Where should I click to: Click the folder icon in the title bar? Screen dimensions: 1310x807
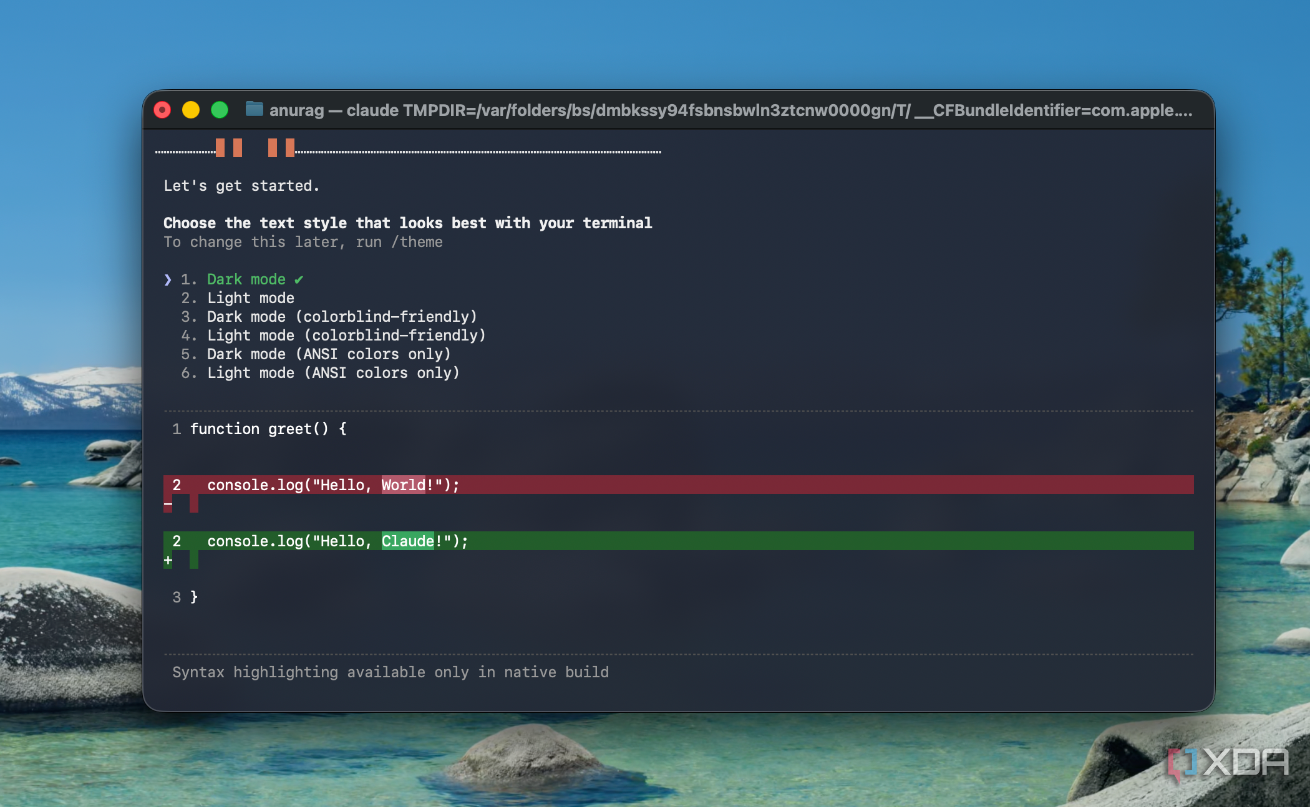[x=254, y=110]
